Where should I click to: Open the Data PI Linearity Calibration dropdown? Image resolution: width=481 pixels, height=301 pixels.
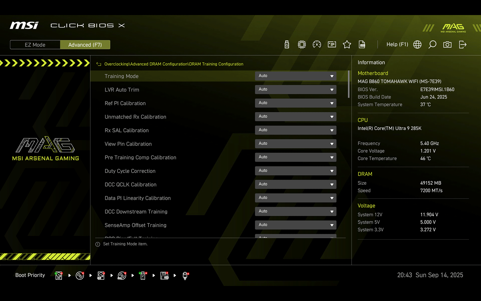point(296,198)
